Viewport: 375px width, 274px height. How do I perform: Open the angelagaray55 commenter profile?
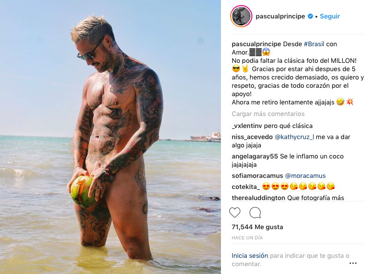coord(255,156)
